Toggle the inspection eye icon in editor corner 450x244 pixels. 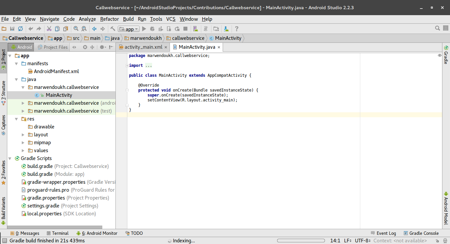(439, 55)
